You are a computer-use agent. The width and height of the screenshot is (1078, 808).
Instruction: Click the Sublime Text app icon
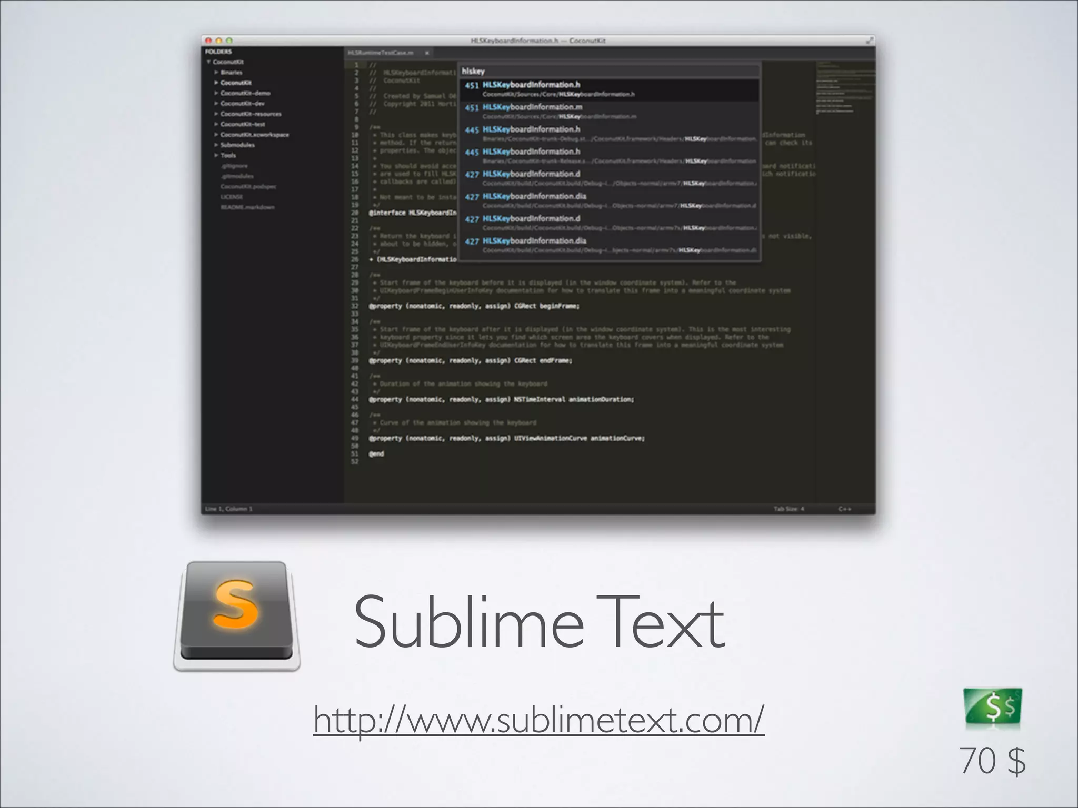coord(237,616)
